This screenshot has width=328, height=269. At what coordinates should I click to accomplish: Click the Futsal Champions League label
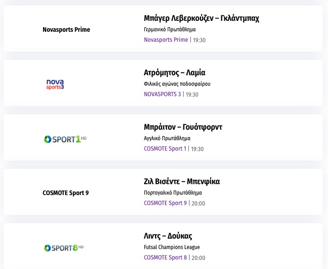tap(172, 247)
